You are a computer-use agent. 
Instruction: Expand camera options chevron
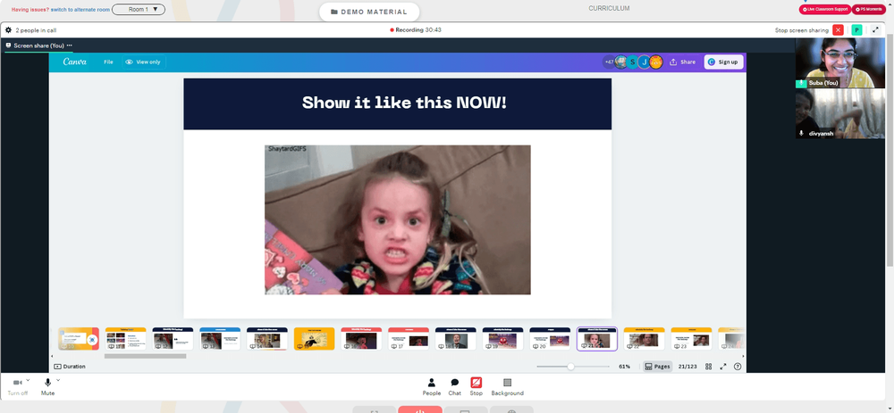pyautogui.click(x=28, y=379)
